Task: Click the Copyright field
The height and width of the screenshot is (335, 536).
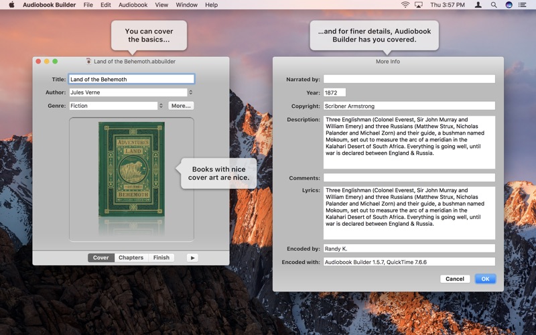Action: [x=409, y=106]
